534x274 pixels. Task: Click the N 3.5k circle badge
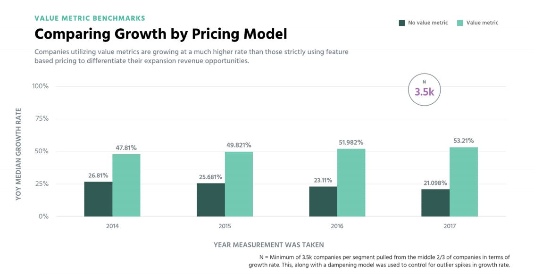(424, 90)
